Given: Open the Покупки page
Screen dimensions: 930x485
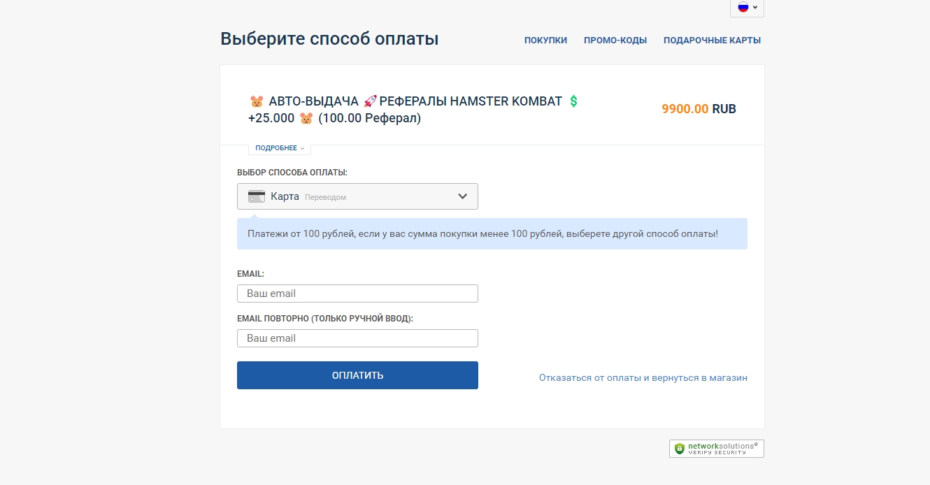Looking at the screenshot, I should point(545,41).
